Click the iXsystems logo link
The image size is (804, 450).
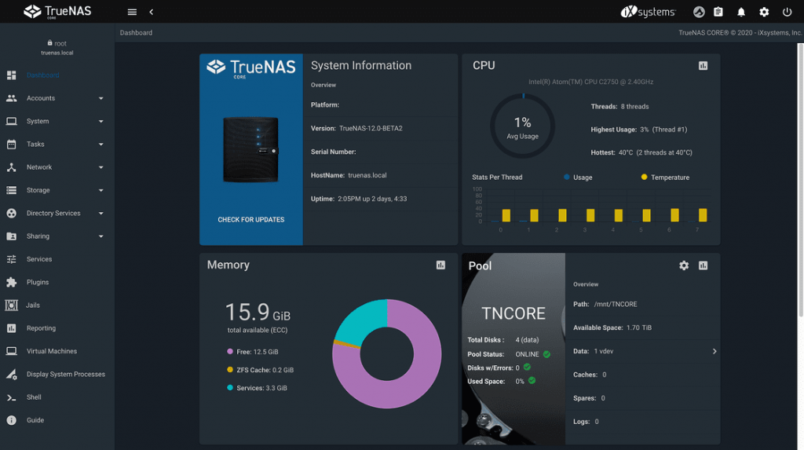pyautogui.click(x=648, y=12)
